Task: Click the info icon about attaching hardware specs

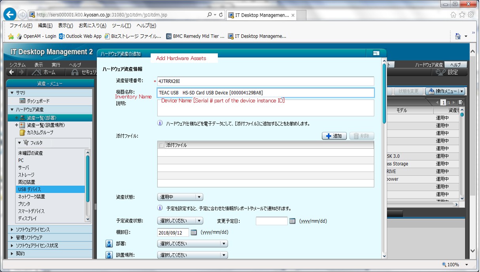Action: click(x=160, y=123)
